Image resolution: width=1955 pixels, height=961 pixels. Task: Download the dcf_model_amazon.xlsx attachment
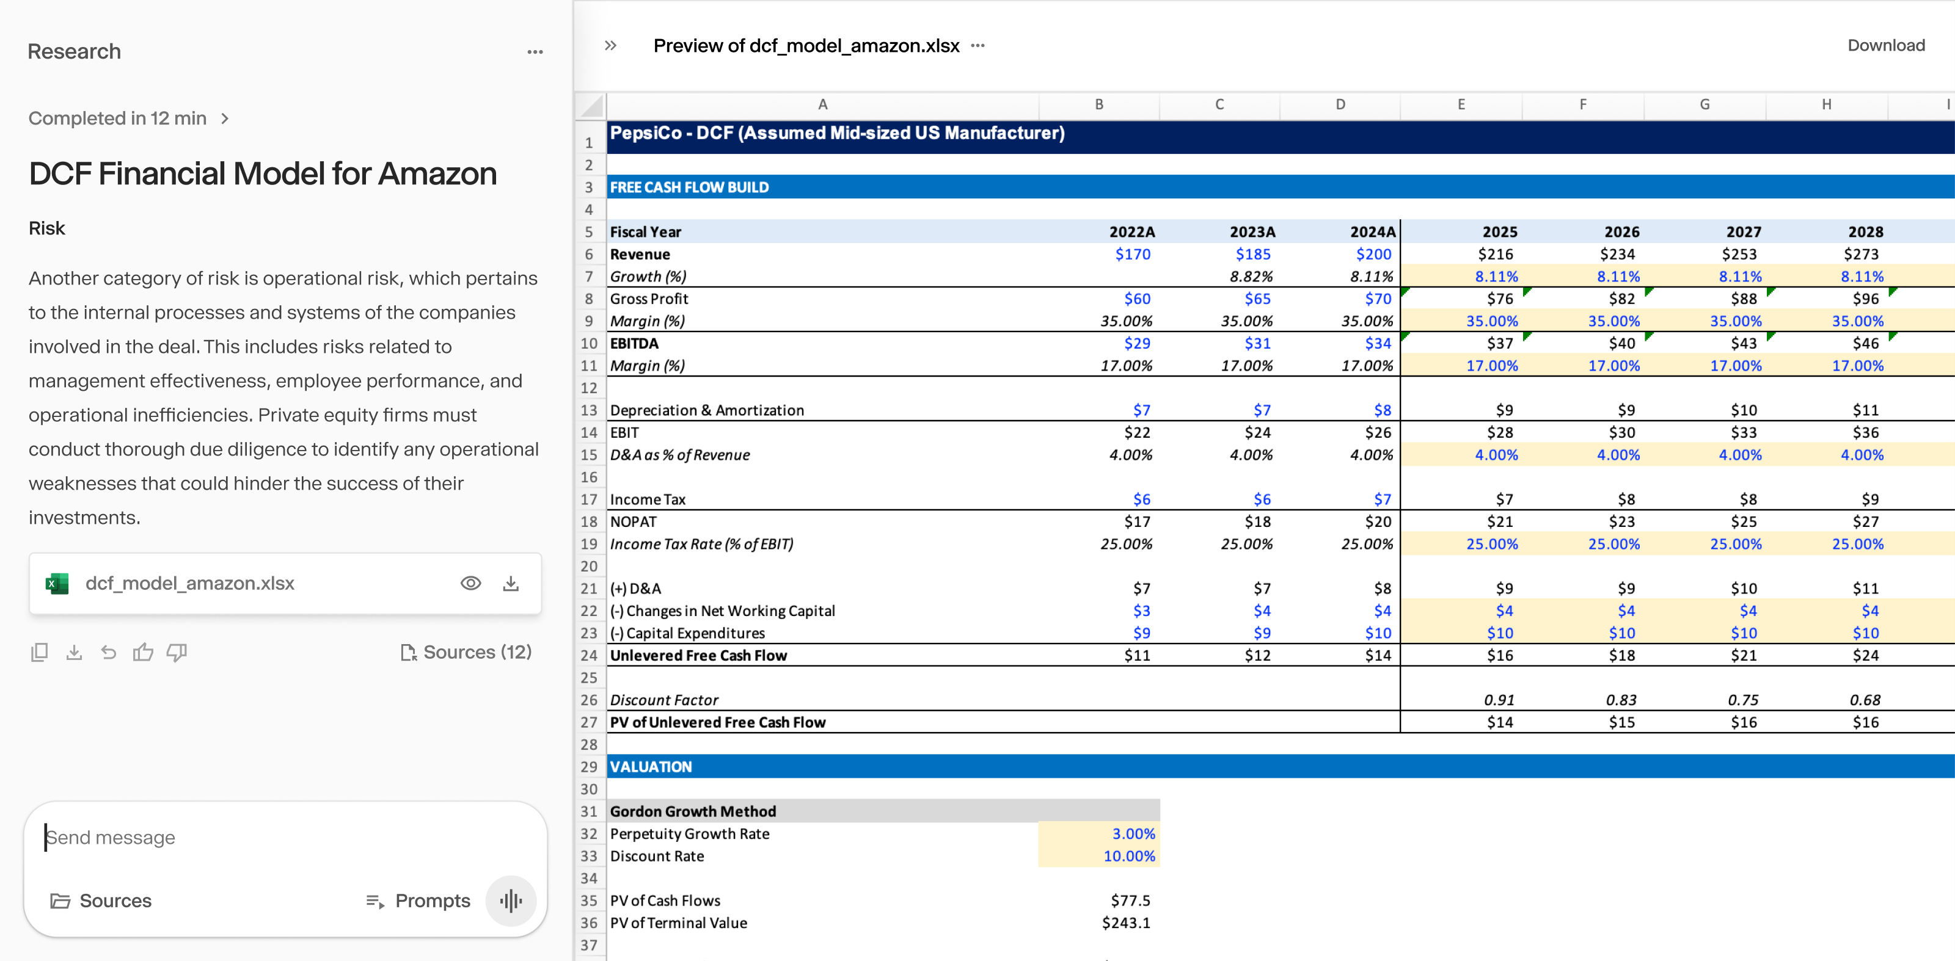[x=511, y=583]
